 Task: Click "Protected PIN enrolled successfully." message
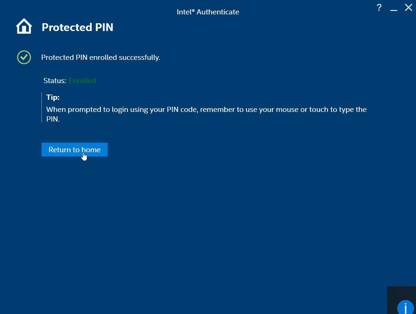click(x=101, y=58)
